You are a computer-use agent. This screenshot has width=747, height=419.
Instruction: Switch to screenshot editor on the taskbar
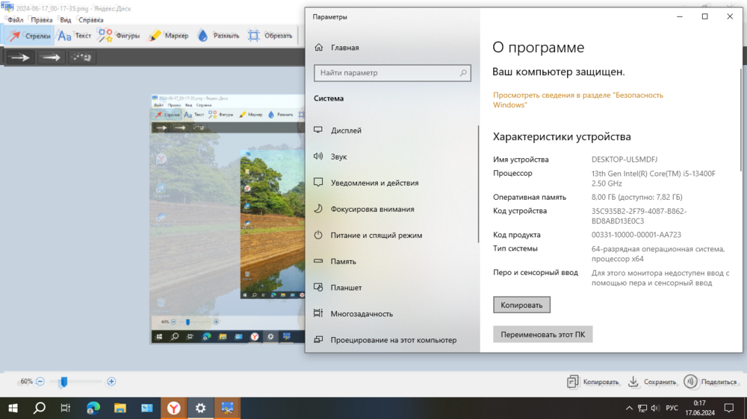coord(227,408)
